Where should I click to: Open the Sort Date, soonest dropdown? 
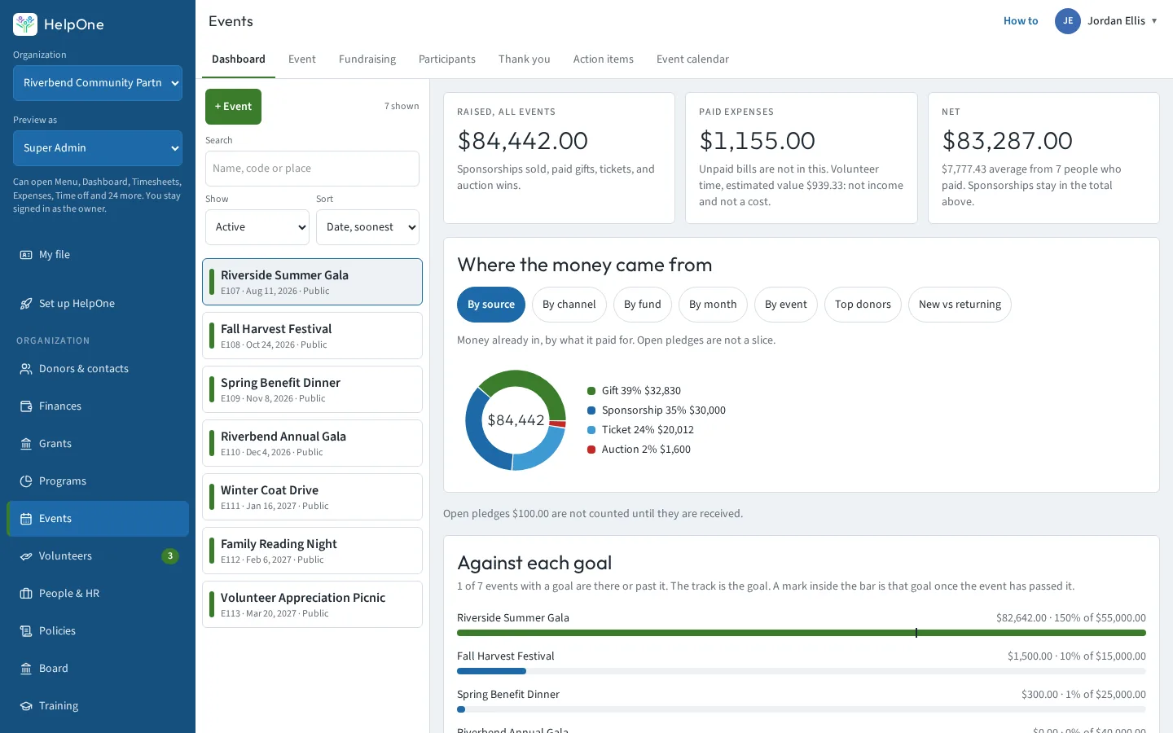point(367,227)
